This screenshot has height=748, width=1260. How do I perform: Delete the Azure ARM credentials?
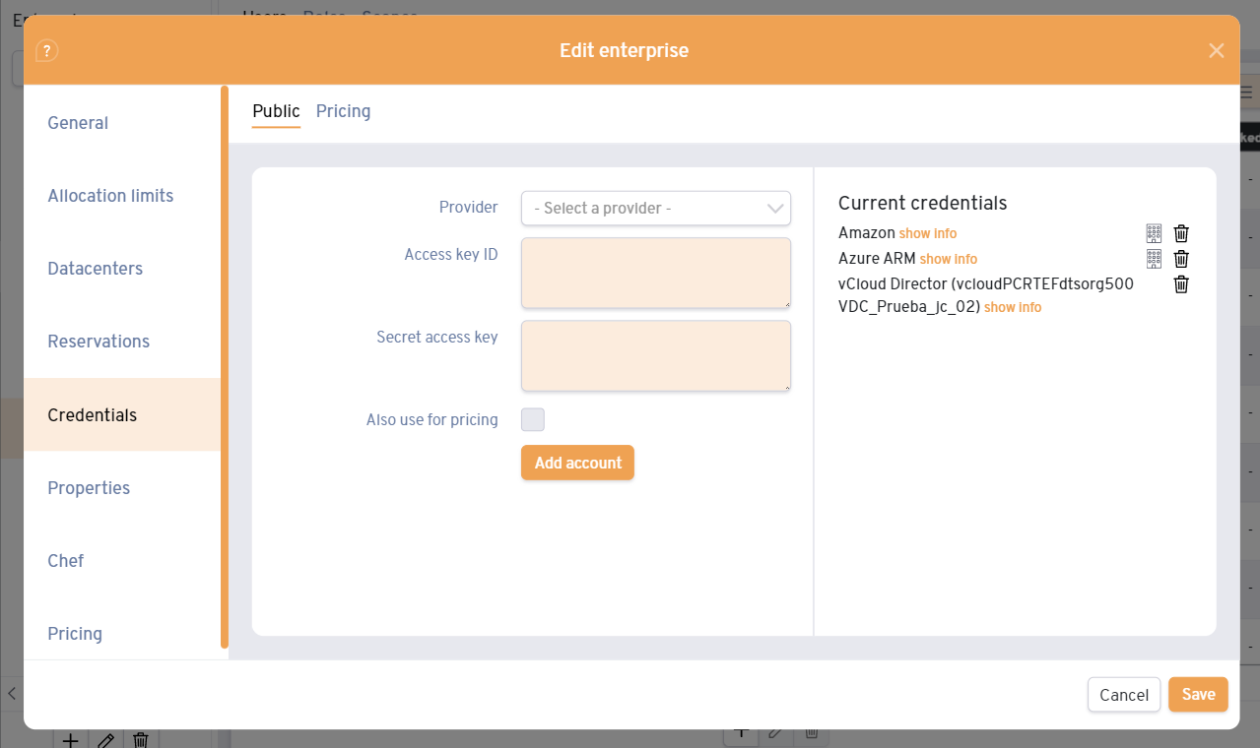1181,259
